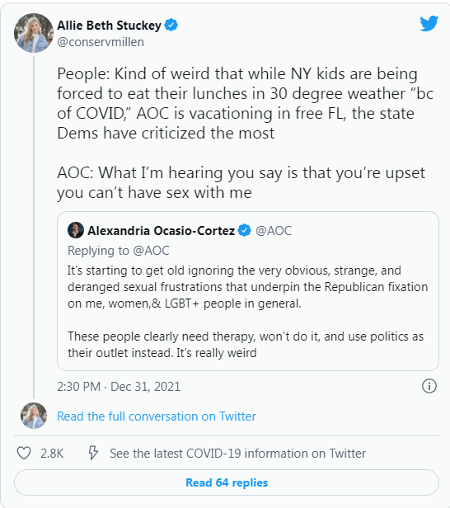This screenshot has height=508, width=450.
Task: Open the @AOC handle next to name
Action: tap(274, 231)
